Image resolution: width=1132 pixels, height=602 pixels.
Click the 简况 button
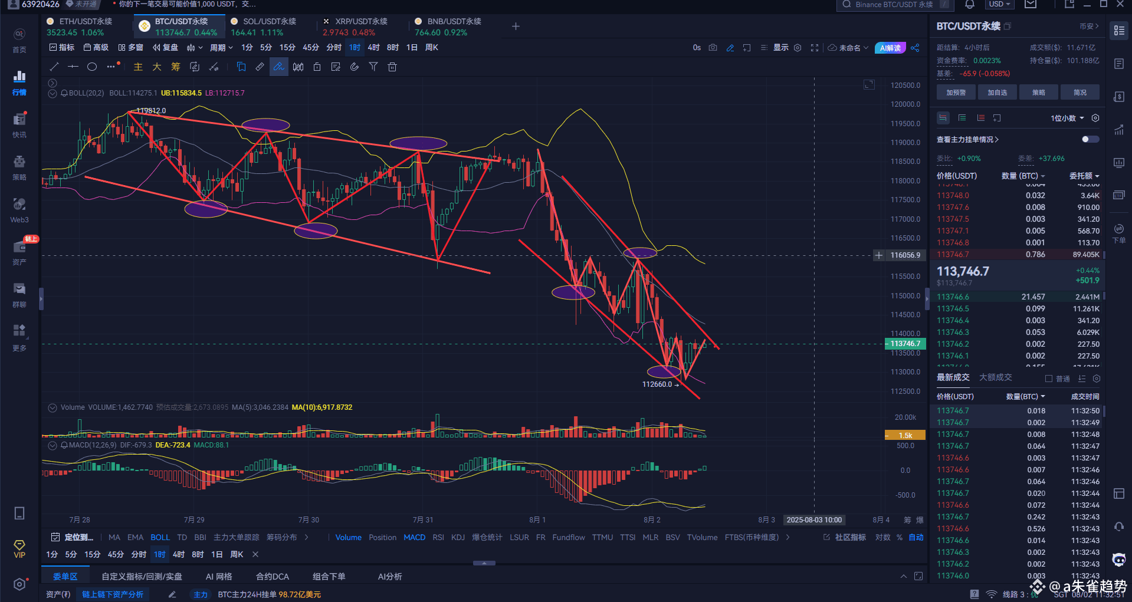pyautogui.click(x=1080, y=93)
